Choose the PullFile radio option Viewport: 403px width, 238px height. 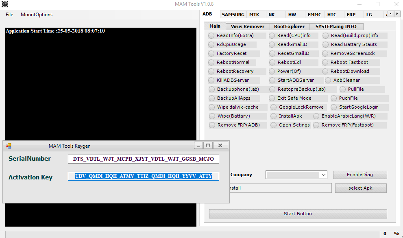(x=342, y=89)
